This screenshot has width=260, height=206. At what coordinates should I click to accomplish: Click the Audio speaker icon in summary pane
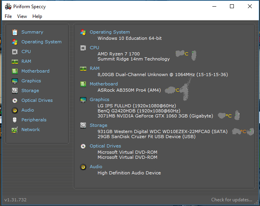tap(83, 167)
